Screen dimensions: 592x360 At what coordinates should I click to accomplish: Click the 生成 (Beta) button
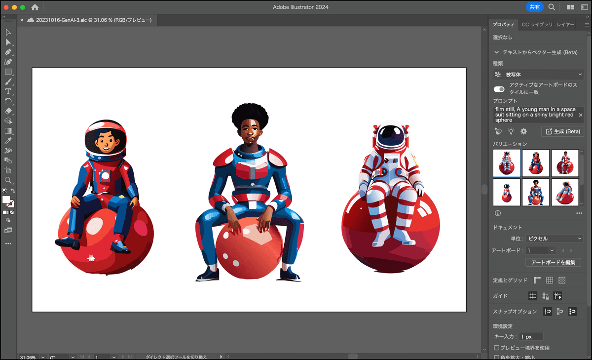562,131
